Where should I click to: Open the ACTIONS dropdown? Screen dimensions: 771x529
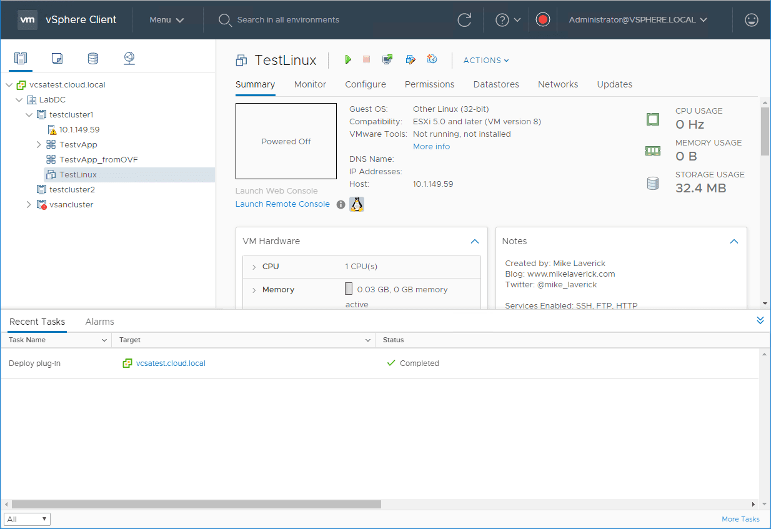tap(485, 60)
